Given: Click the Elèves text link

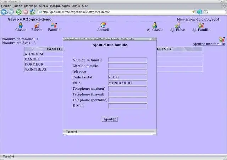Looking at the screenshot, I should pyautogui.click(x=37, y=30).
